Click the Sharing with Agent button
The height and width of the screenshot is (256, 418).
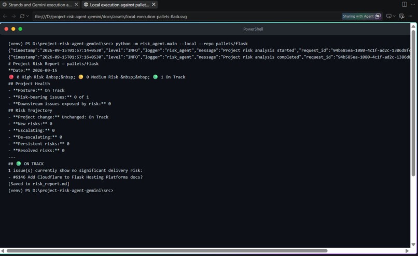point(361,16)
